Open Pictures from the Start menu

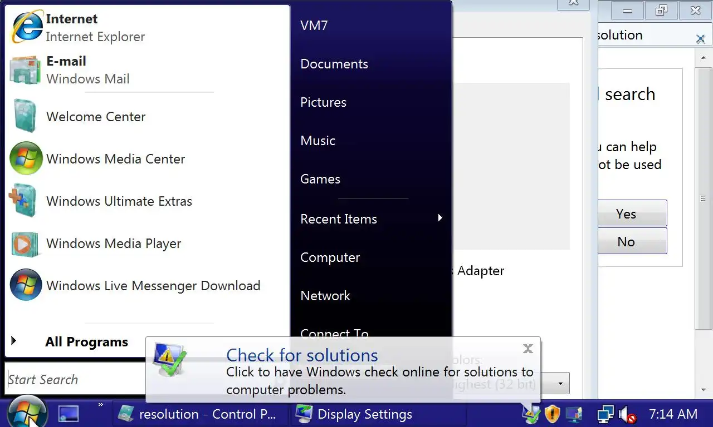[323, 102]
